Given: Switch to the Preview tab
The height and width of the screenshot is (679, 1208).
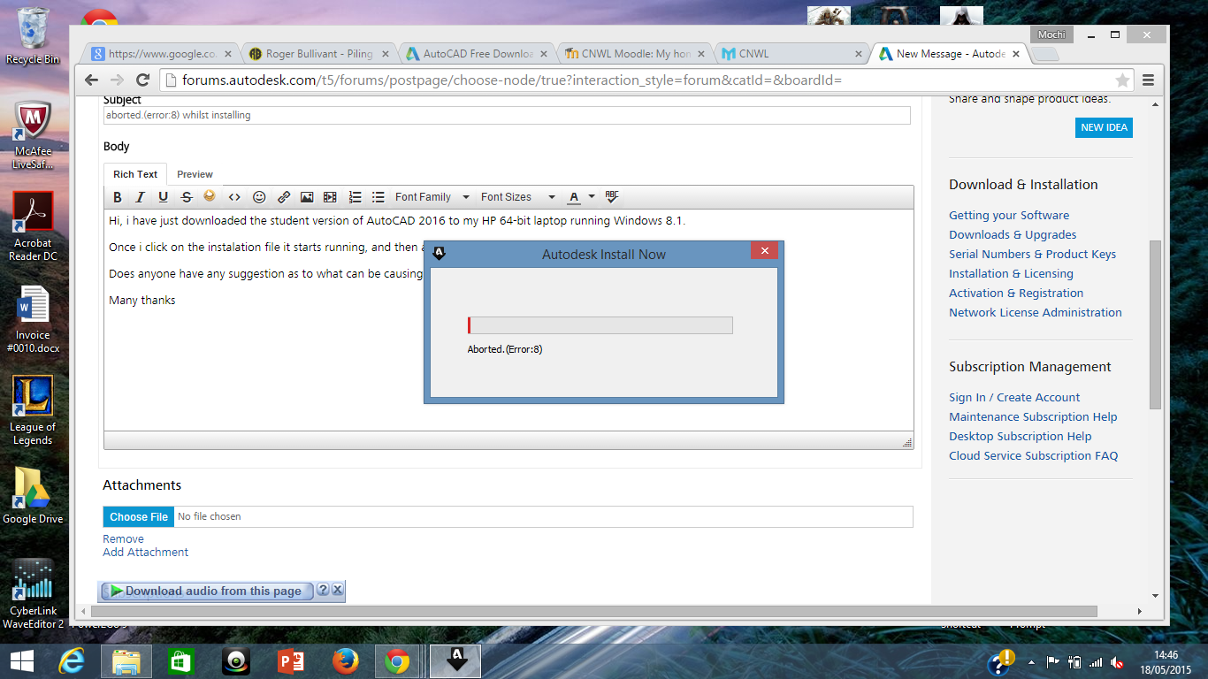Looking at the screenshot, I should tap(195, 174).
